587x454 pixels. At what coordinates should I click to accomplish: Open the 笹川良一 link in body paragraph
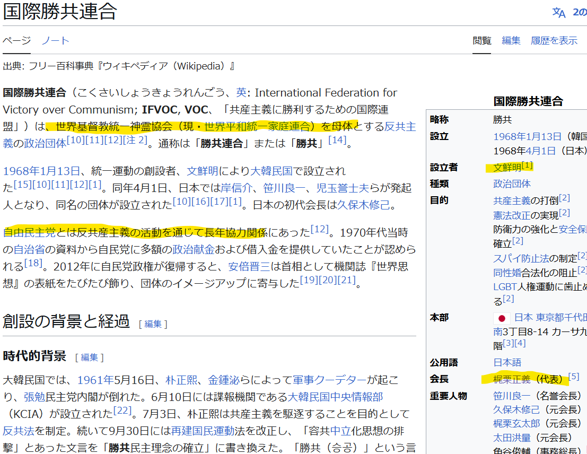point(284,188)
